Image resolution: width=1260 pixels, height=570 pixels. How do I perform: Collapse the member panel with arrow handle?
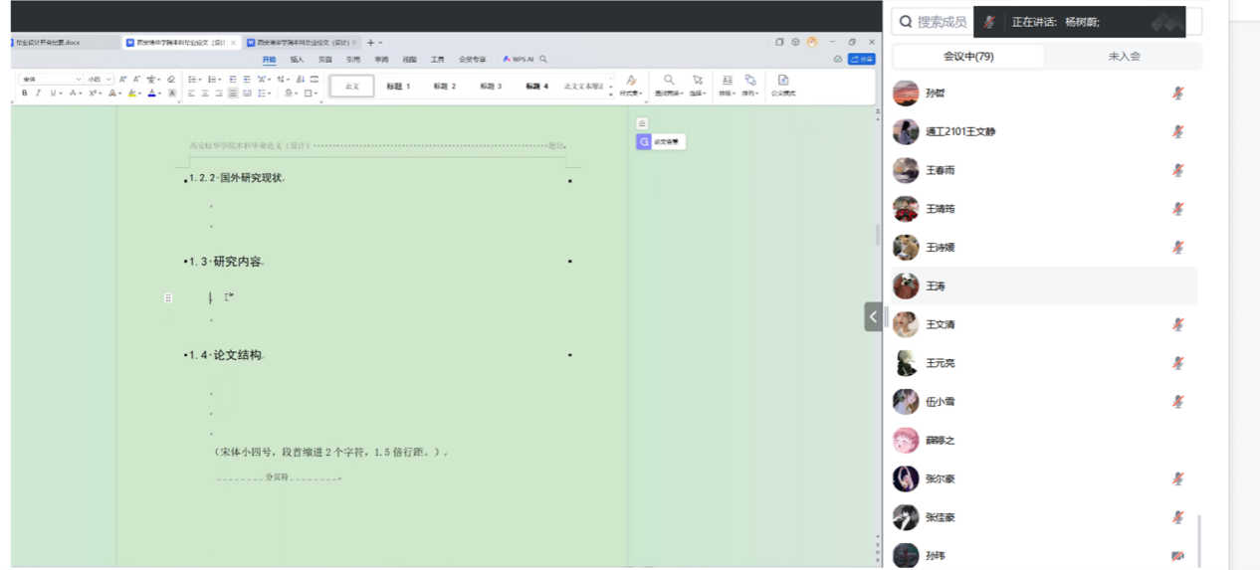873,316
